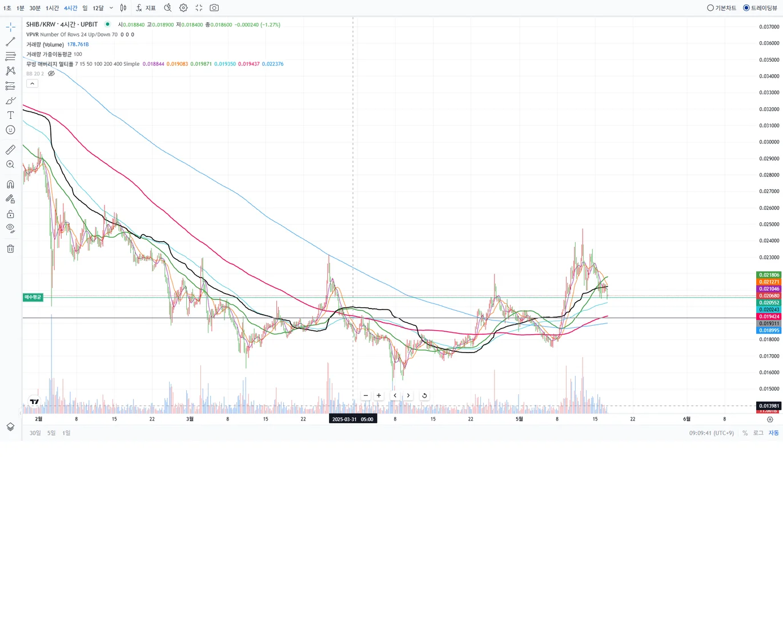This screenshot has height=617, width=783.
Task: Toggle stay-in-drawing-mode pencil lock
Action: (x=10, y=199)
